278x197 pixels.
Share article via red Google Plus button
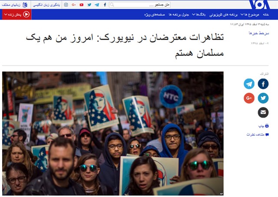coord(249,98)
